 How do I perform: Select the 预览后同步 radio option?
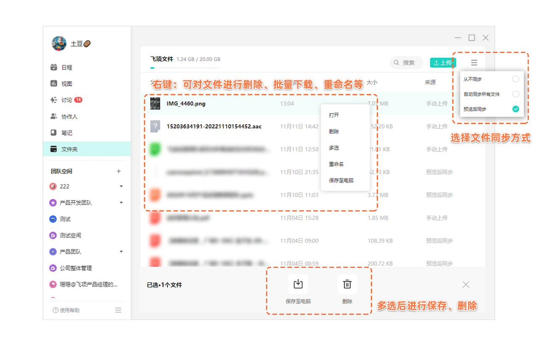[515, 109]
